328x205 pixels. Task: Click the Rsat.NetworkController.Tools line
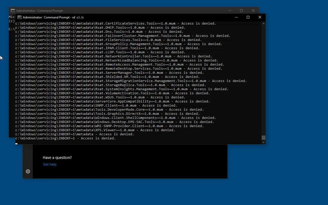(114, 56)
